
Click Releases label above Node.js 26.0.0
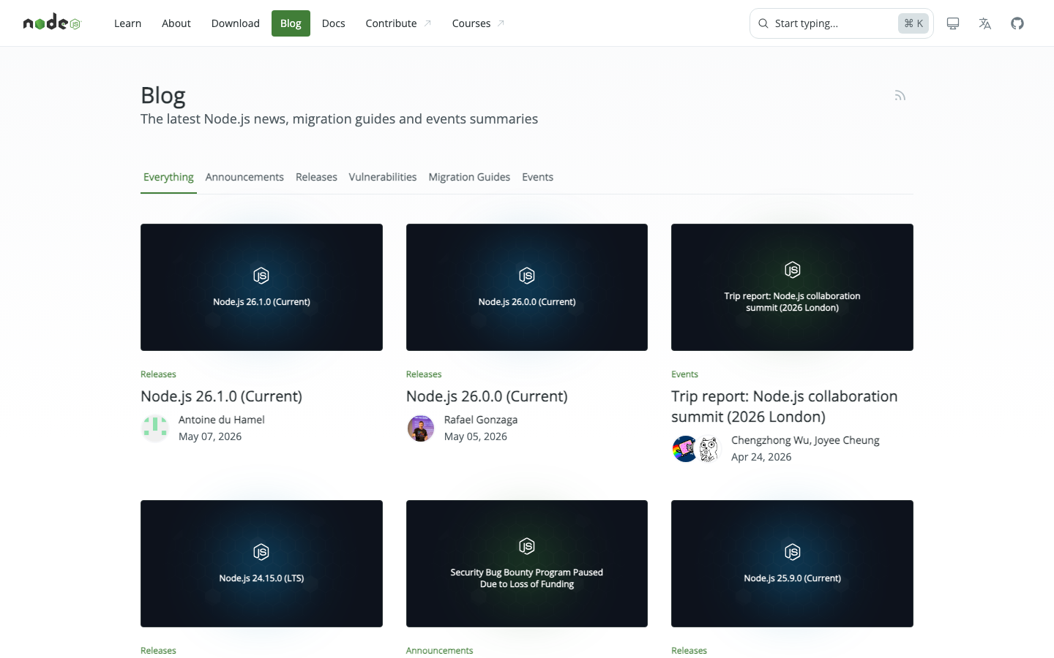tap(424, 374)
